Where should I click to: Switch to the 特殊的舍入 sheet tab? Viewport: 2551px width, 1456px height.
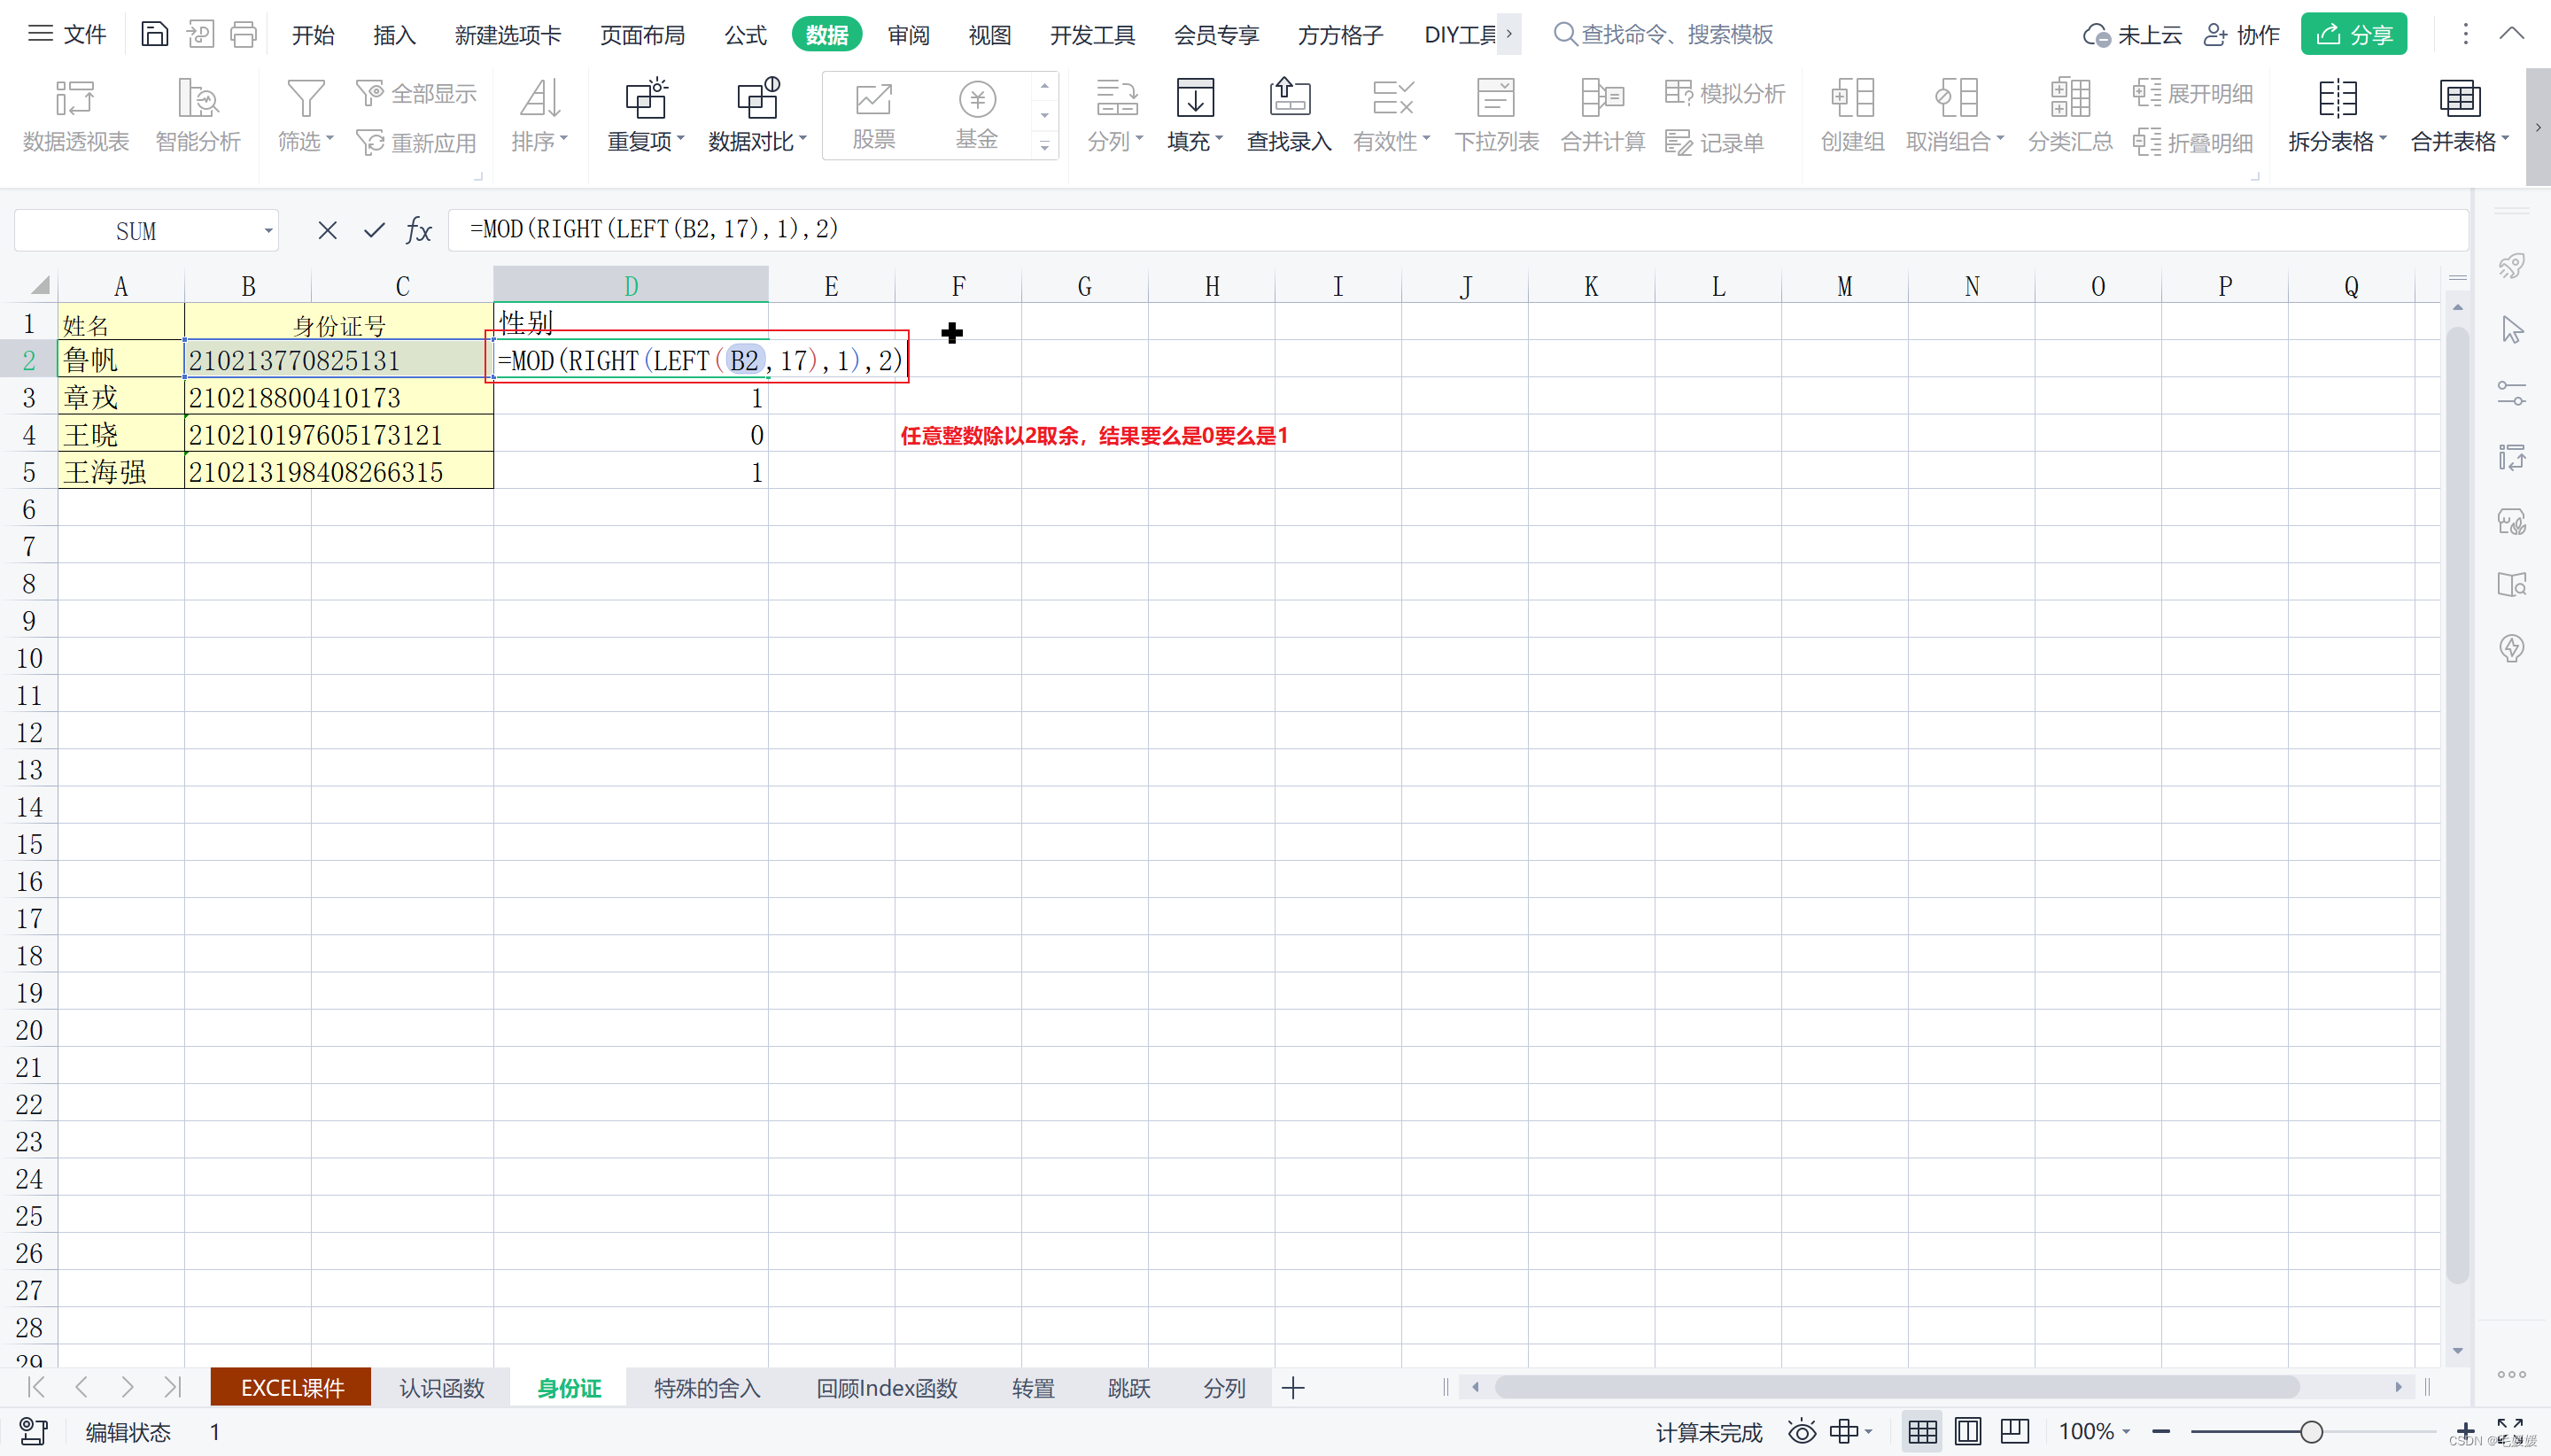(707, 1388)
